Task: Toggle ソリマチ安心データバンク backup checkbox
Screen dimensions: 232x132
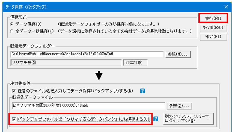Action: 14,119
